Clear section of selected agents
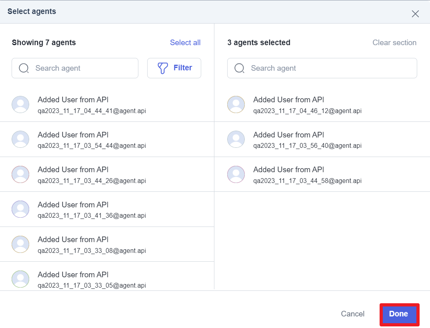This screenshot has height=328, width=430. click(394, 42)
